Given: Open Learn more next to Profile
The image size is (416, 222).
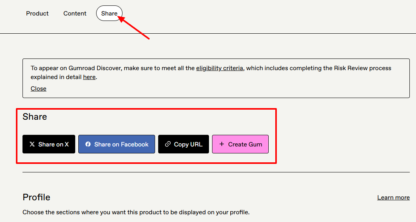Looking at the screenshot, I should [394, 198].
